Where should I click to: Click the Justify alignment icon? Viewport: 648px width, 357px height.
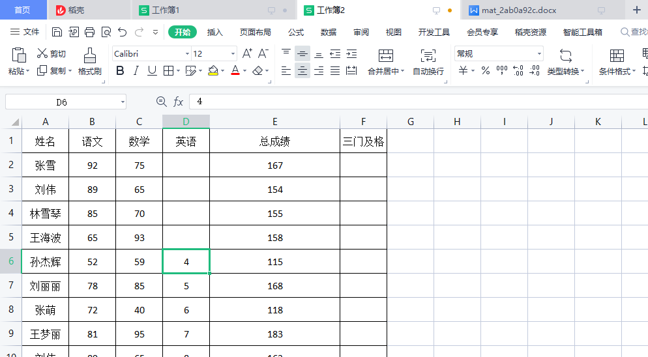335,70
